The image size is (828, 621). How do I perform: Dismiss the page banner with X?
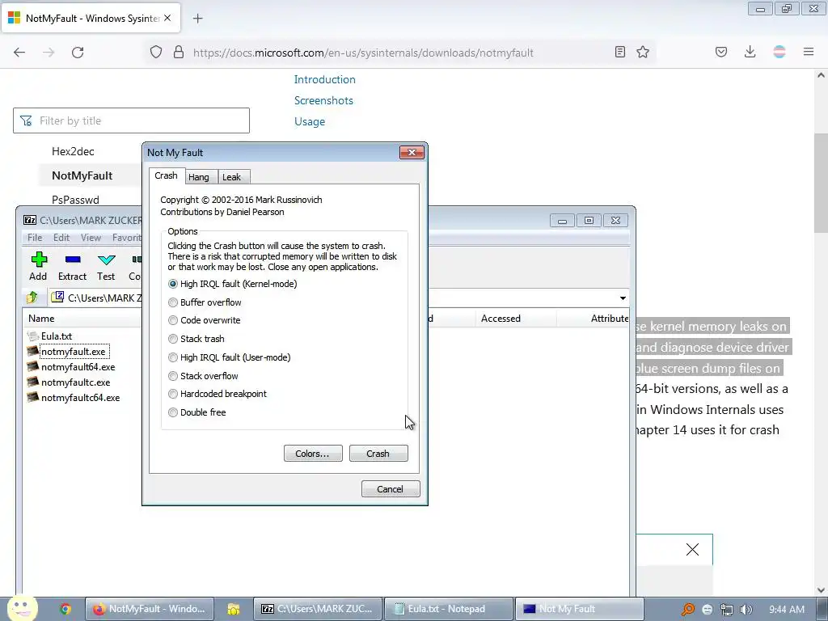[x=692, y=550]
